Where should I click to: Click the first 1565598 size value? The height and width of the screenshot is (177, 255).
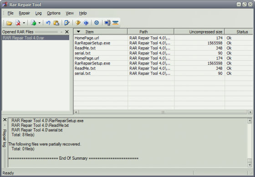click(x=215, y=43)
